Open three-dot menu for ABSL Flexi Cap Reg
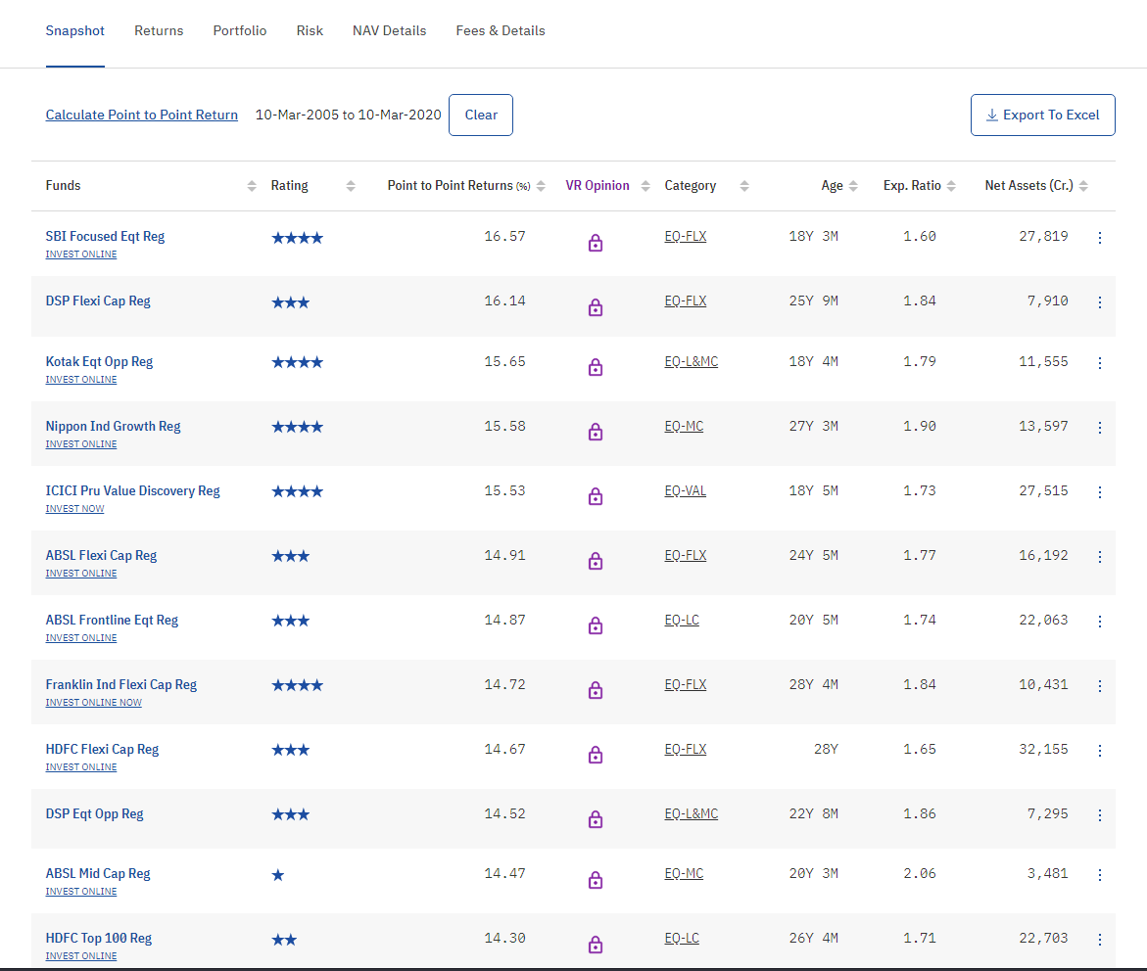Image resolution: width=1147 pixels, height=971 pixels. pos(1099,556)
